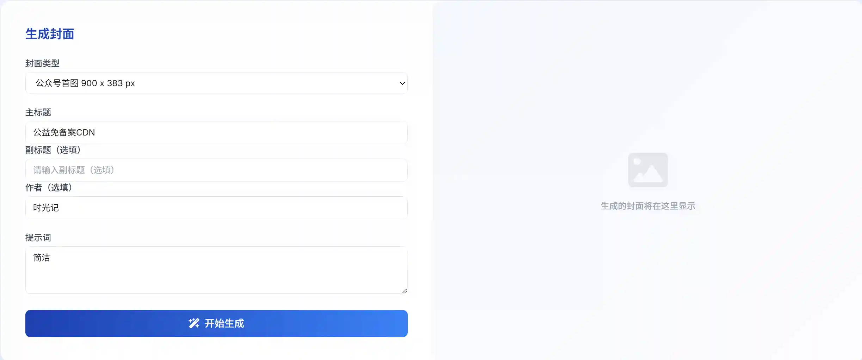Click the magic wand icon on generate button
Screen dimensions: 862x360
pyautogui.click(x=194, y=323)
